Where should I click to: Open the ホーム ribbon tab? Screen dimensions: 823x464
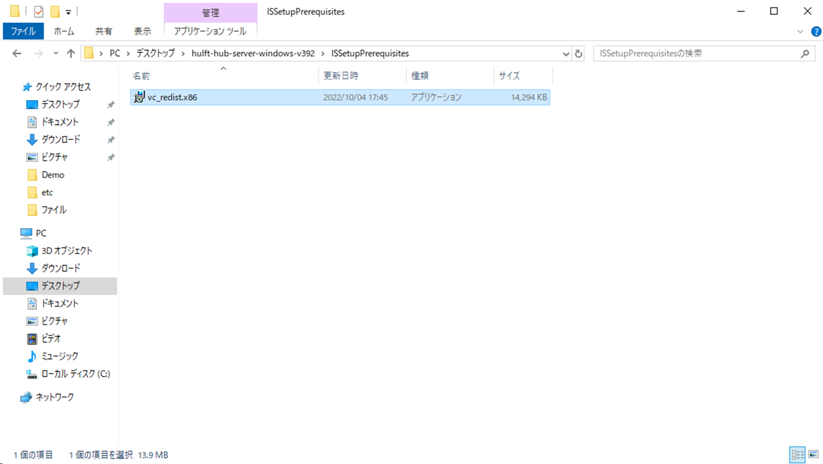[x=64, y=31]
